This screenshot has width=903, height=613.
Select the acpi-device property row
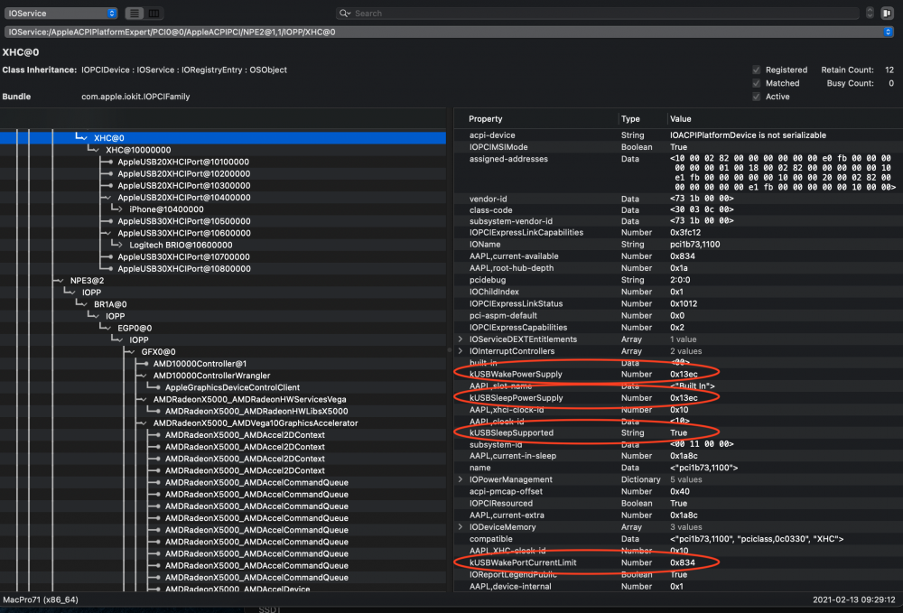click(678, 135)
